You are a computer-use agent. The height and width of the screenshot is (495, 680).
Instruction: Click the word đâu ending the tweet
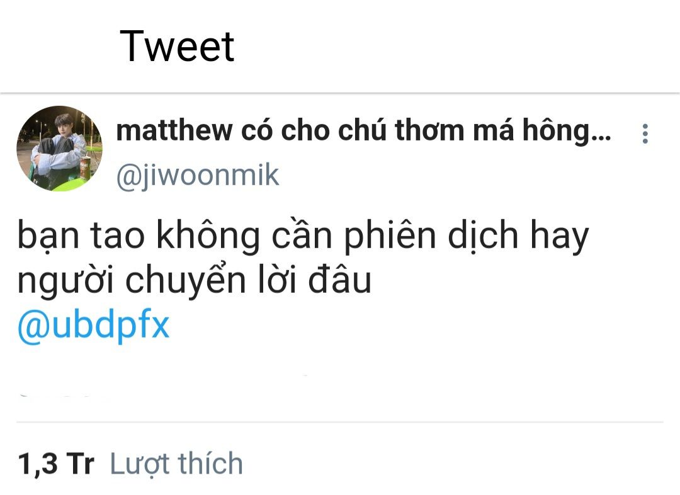pyautogui.click(x=340, y=280)
